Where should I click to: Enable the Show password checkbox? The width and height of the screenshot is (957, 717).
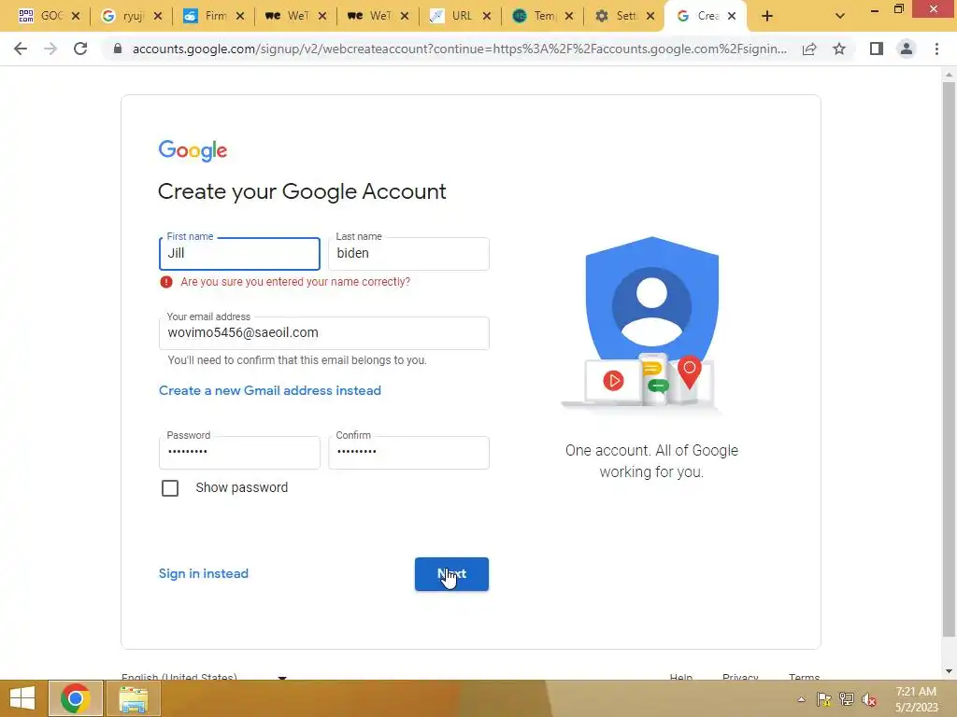coord(170,488)
